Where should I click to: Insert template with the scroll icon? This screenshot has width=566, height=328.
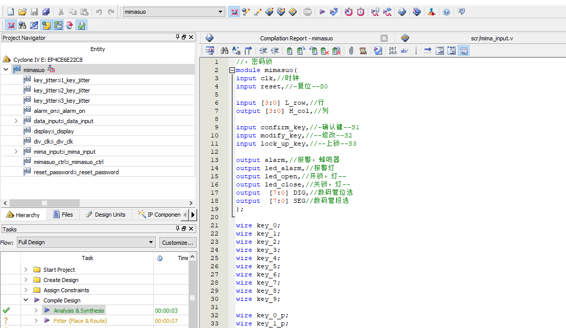click(x=363, y=51)
